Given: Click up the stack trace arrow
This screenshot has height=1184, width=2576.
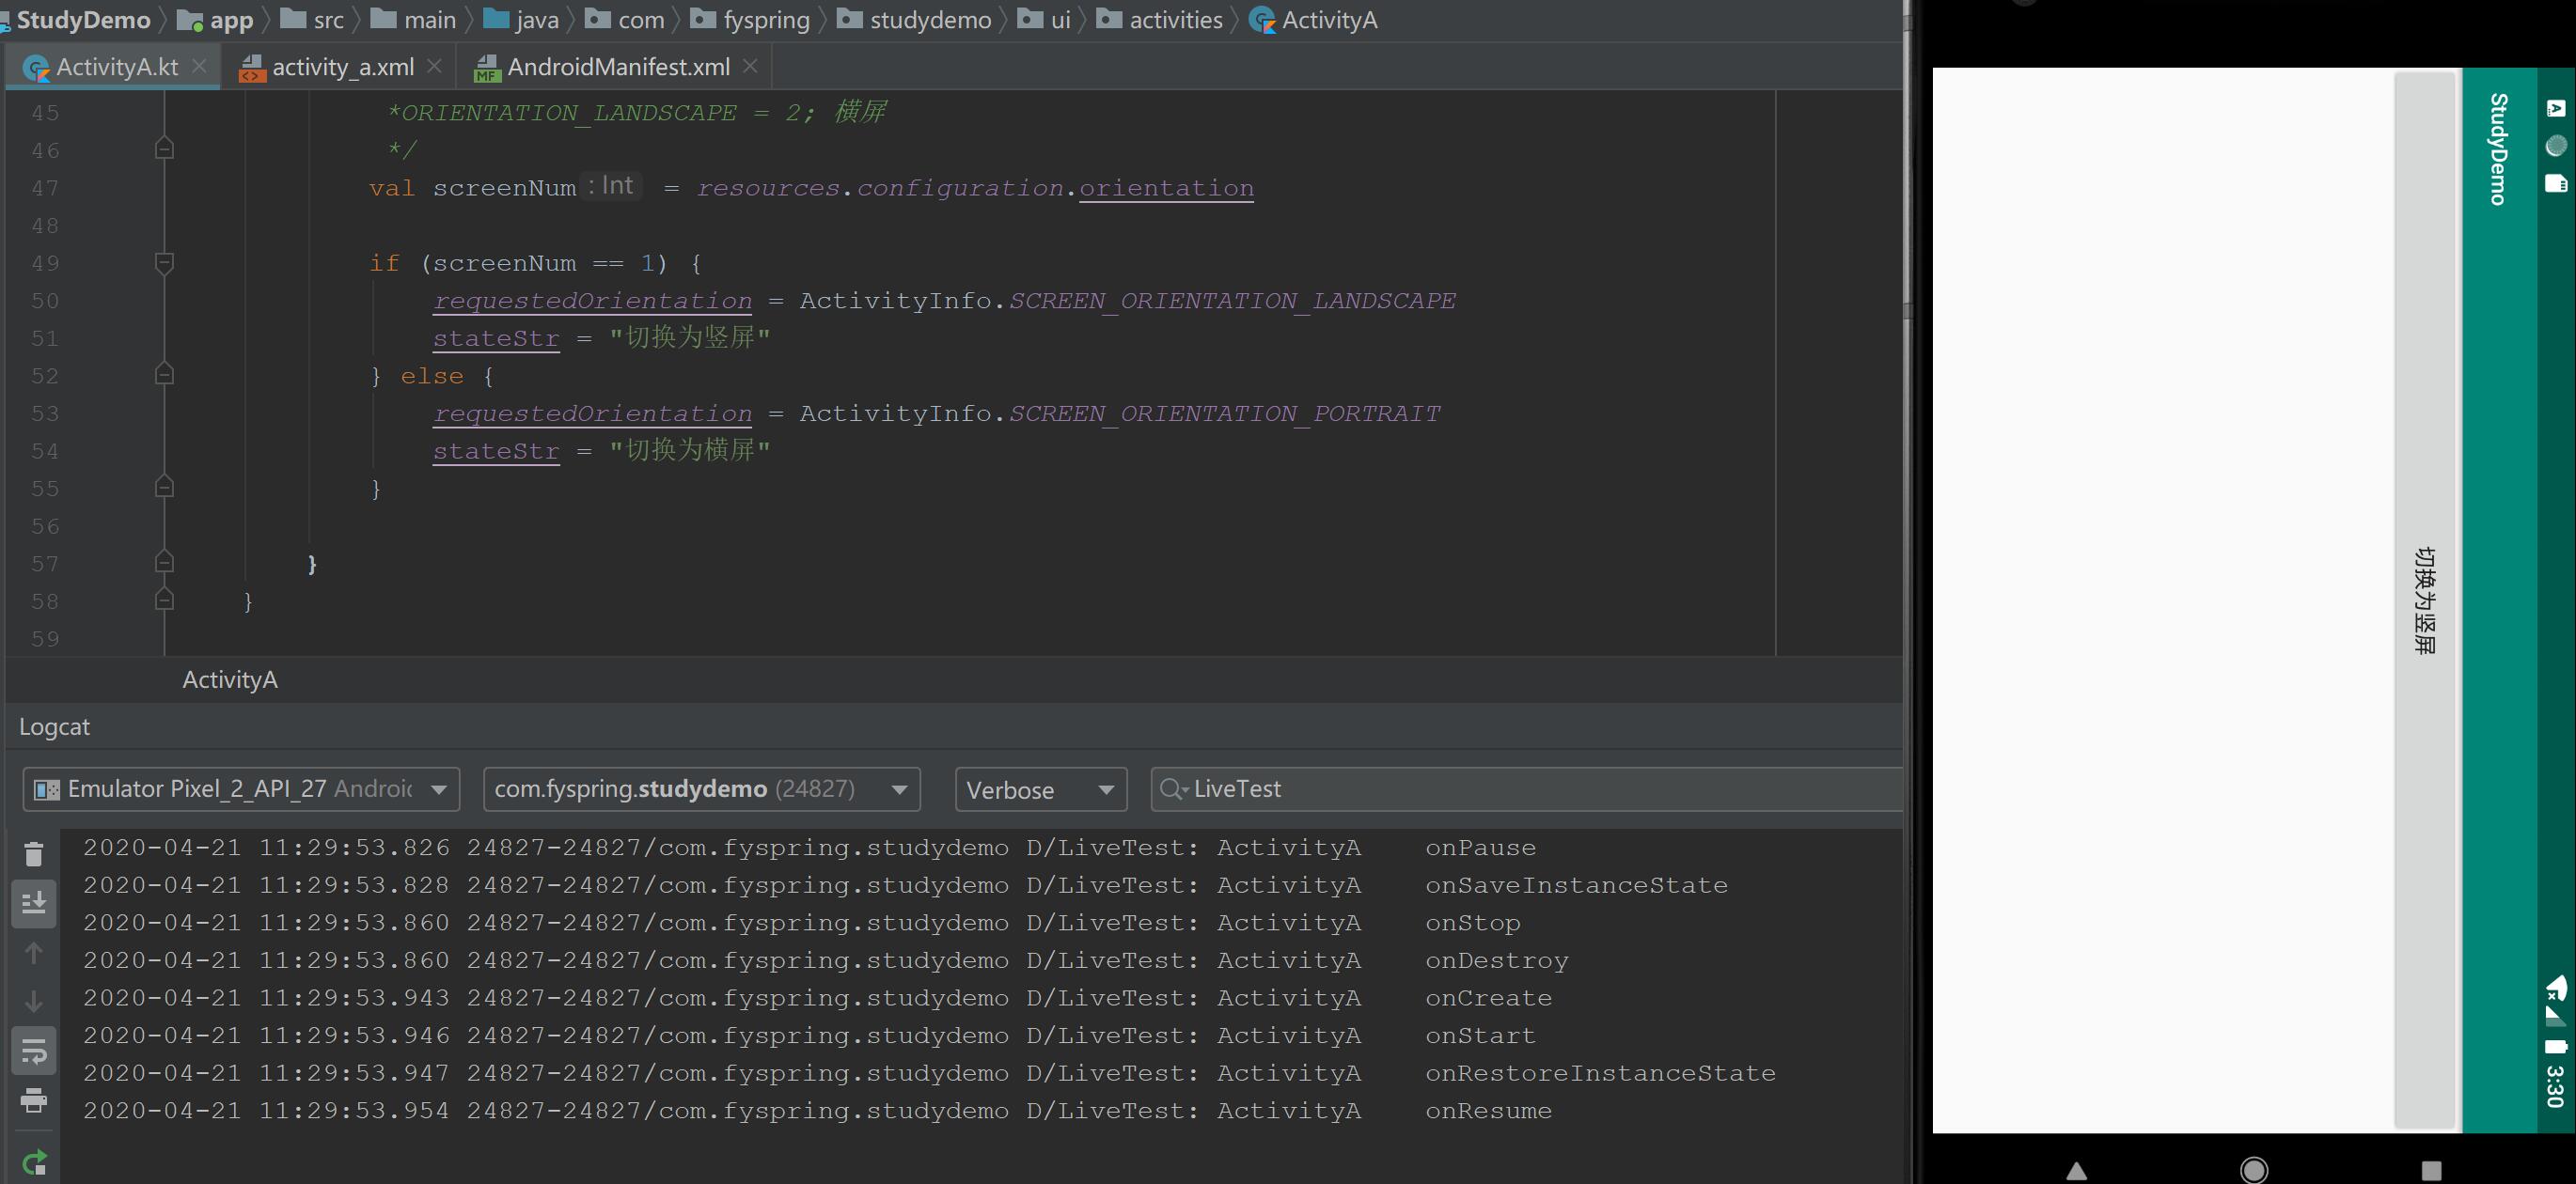Looking at the screenshot, I should click(34, 952).
